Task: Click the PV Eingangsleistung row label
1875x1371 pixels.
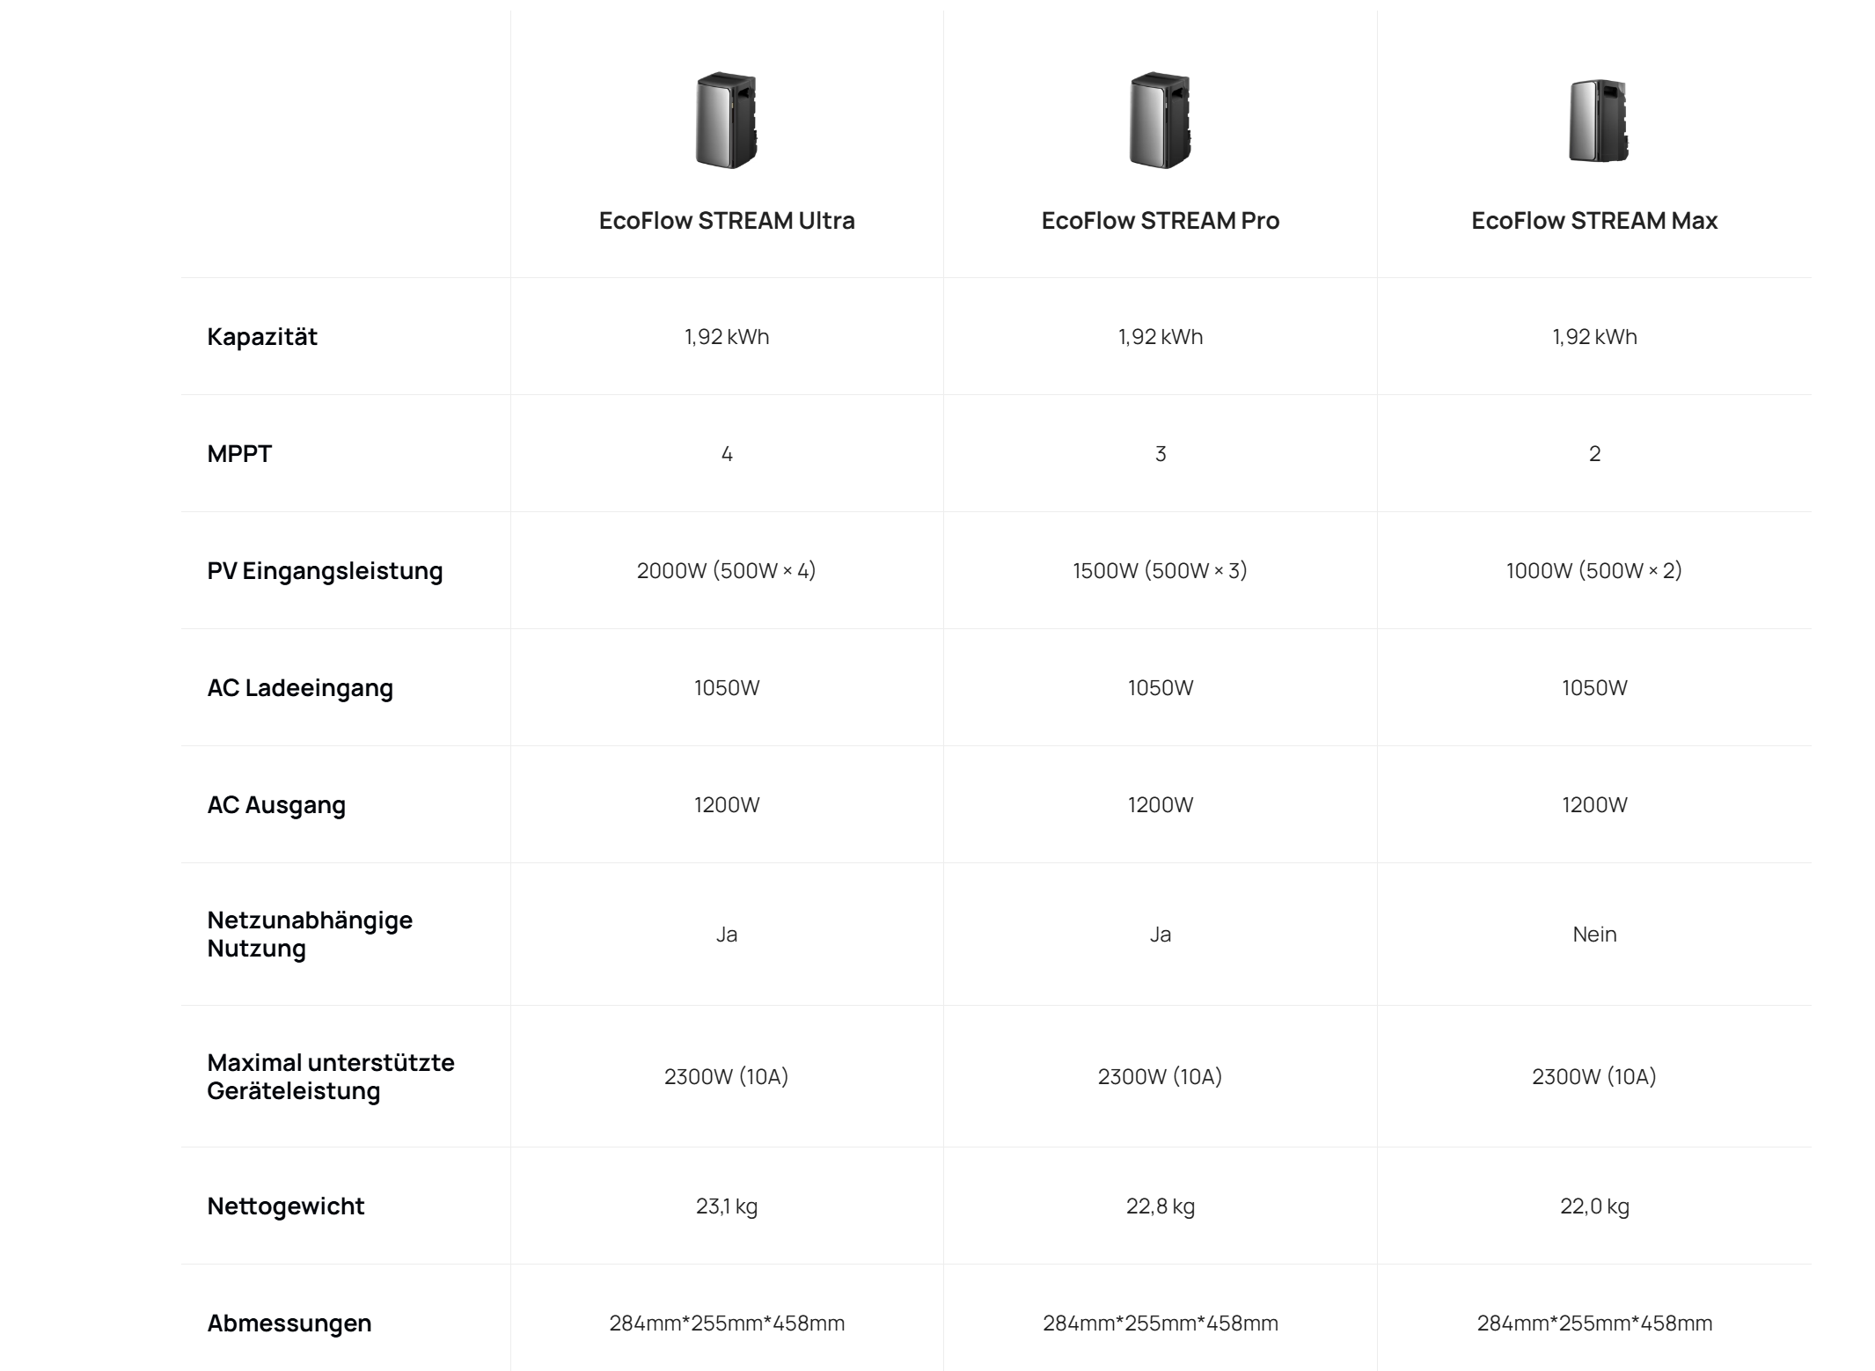Action: pyautogui.click(x=325, y=571)
